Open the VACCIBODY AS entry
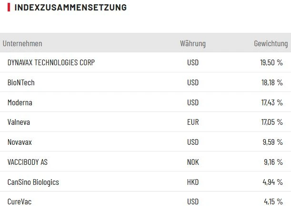 coord(28,162)
